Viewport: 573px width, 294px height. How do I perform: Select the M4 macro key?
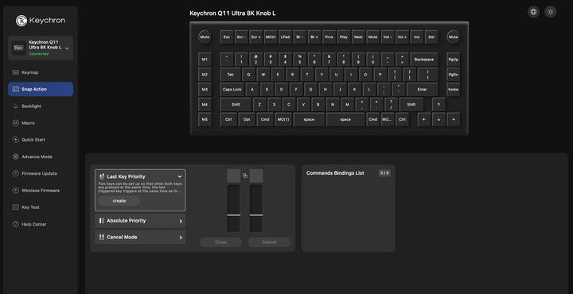point(205,104)
